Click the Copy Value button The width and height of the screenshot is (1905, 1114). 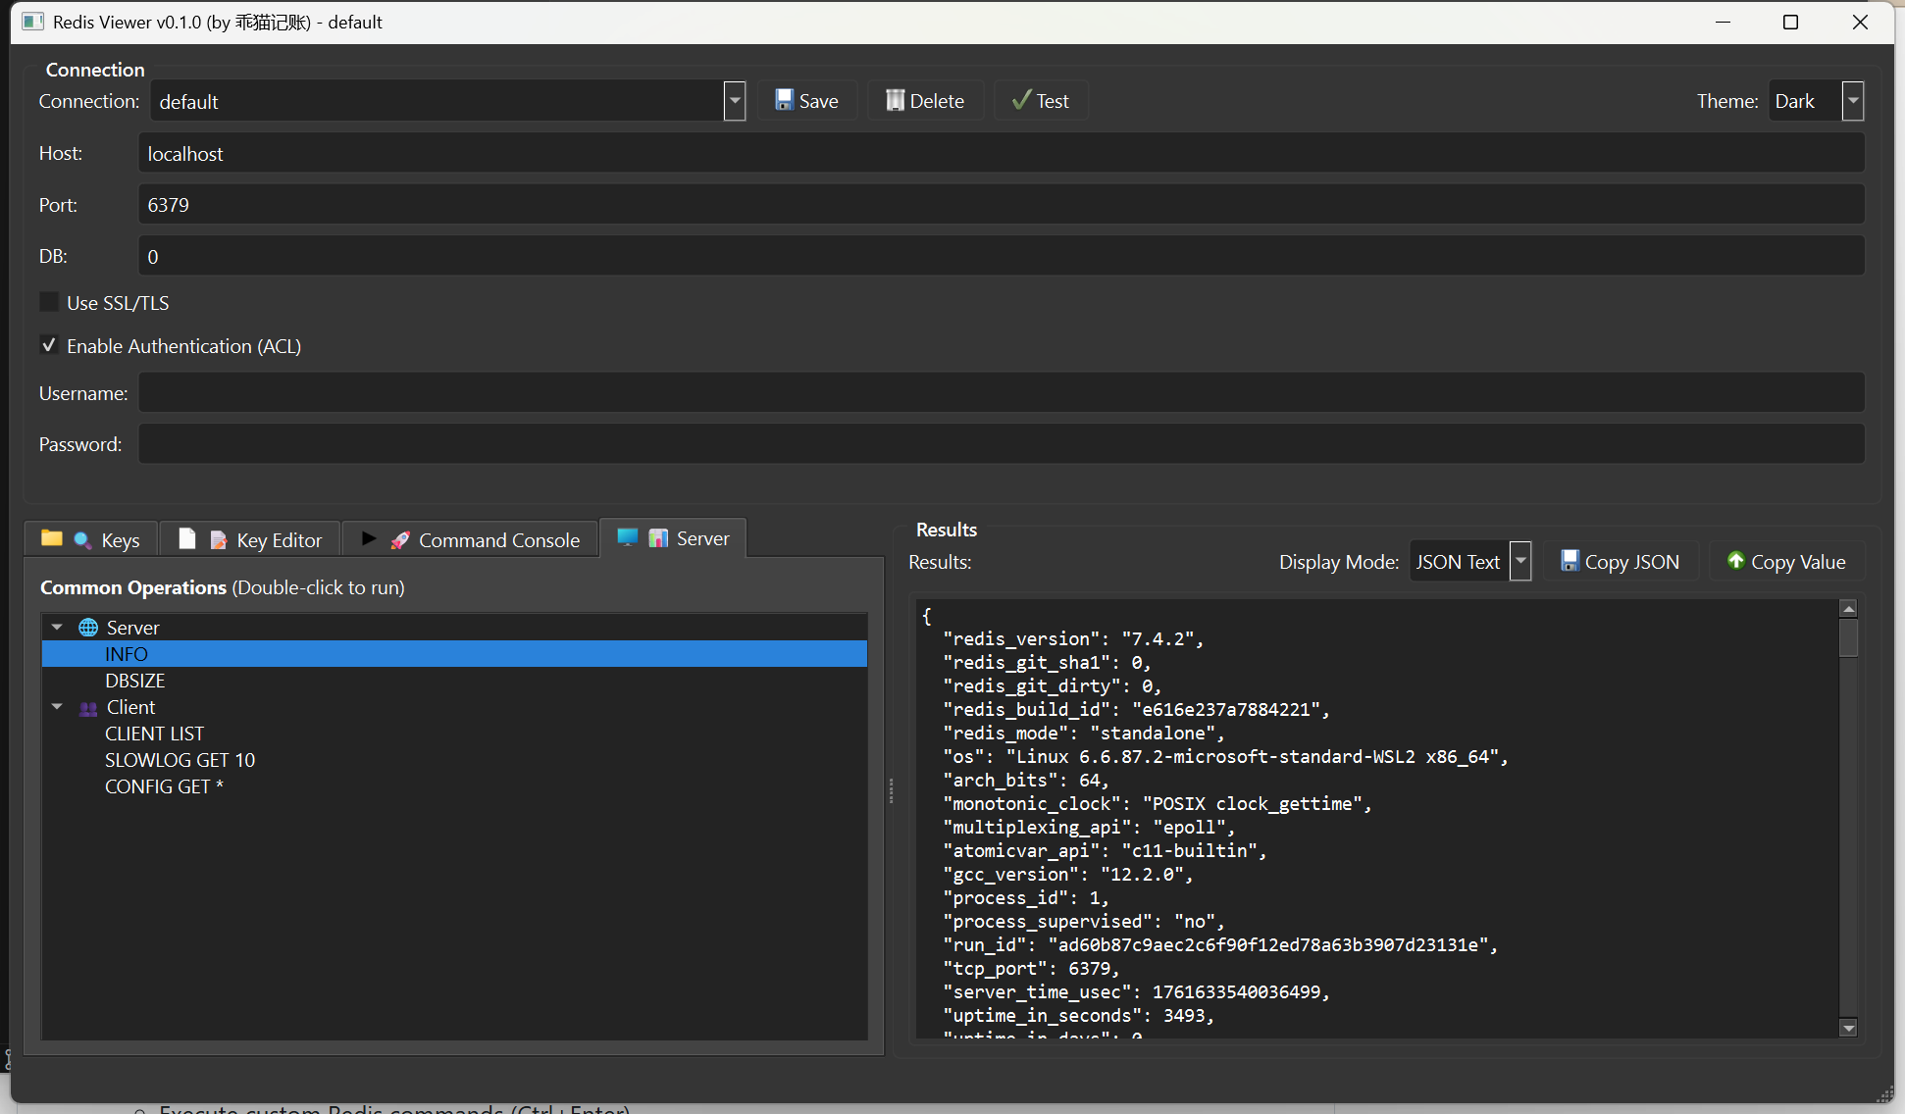tap(1785, 561)
